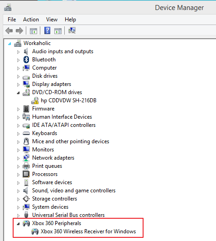This screenshot has width=216, height=241.
Task: Click Show/Hide console tree toolbar icon
Action: click(x=34, y=31)
